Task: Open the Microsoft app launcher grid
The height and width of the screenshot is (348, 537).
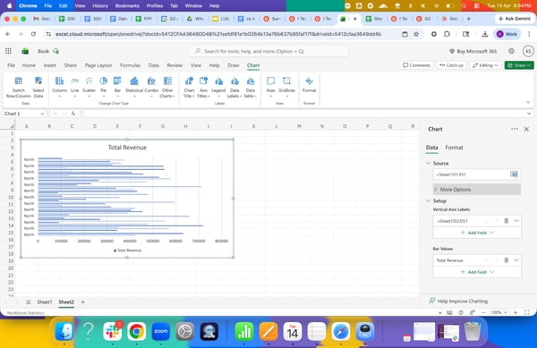Action: click(8, 51)
